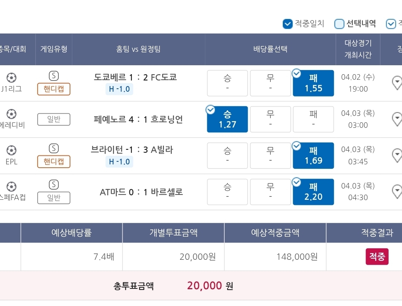Click the S icon in 도쿄베르 row

click(54, 76)
